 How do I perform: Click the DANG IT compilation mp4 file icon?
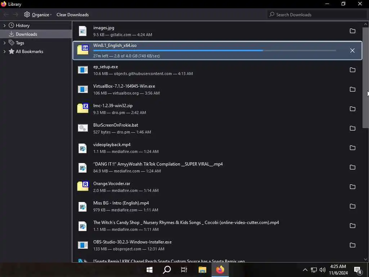83,168
